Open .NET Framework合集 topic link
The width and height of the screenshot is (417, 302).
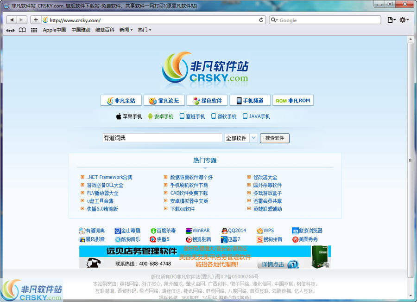(109, 177)
